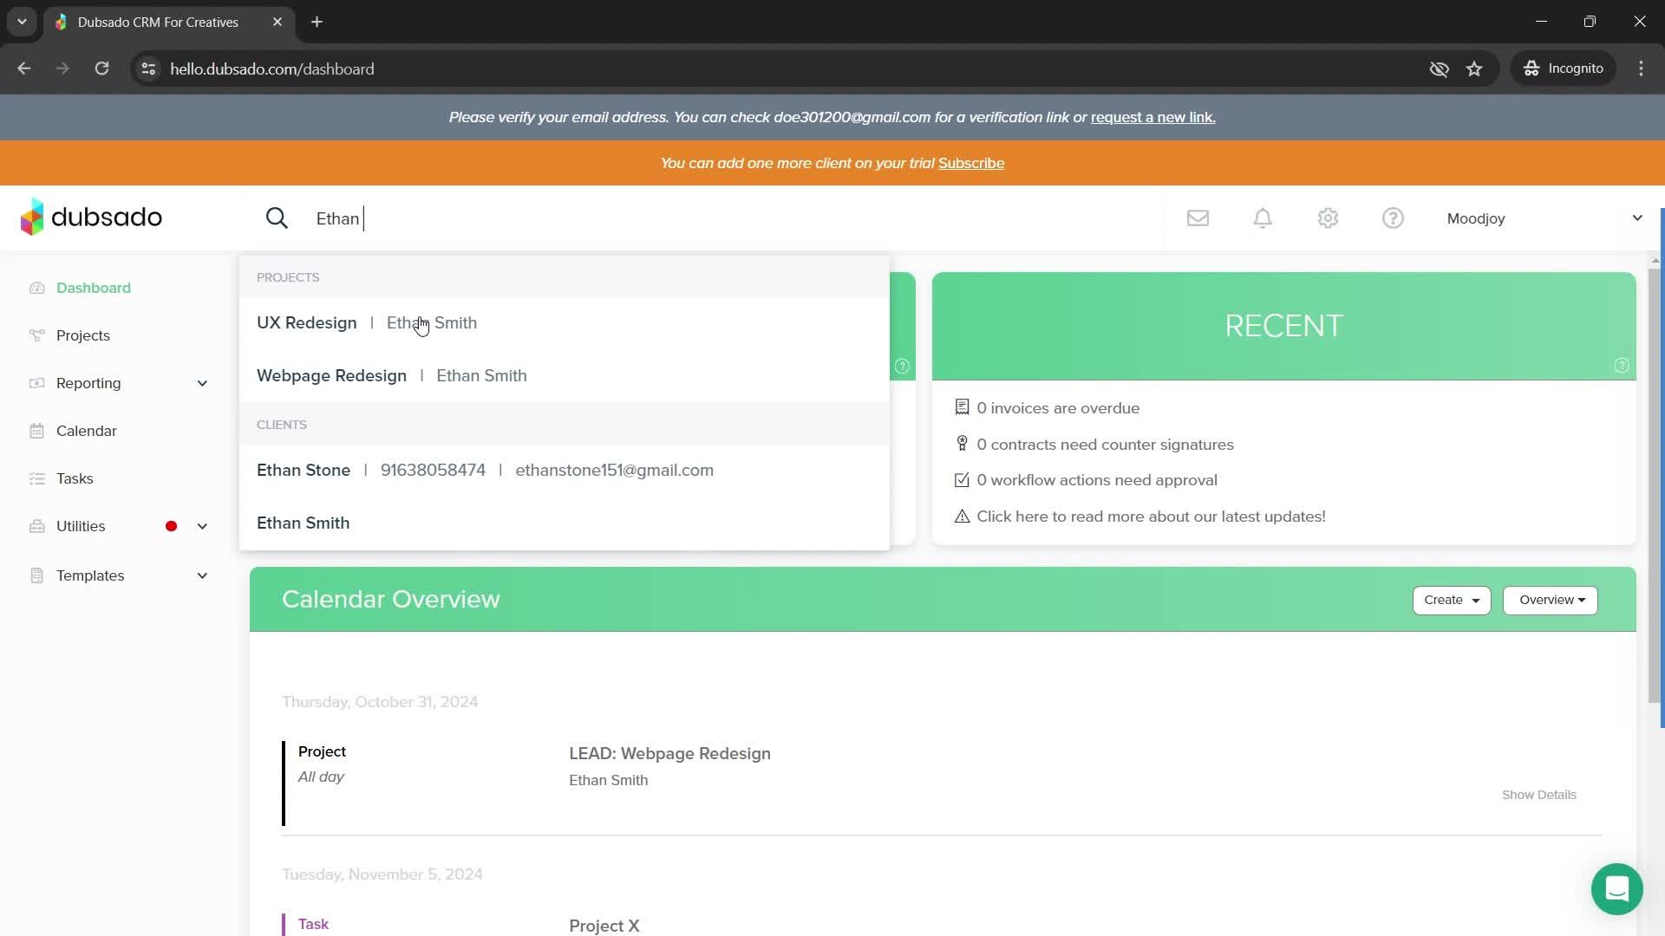The width and height of the screenshot is (1665, 936).
Task: Open a new browser tab
Action: point(317,22)
